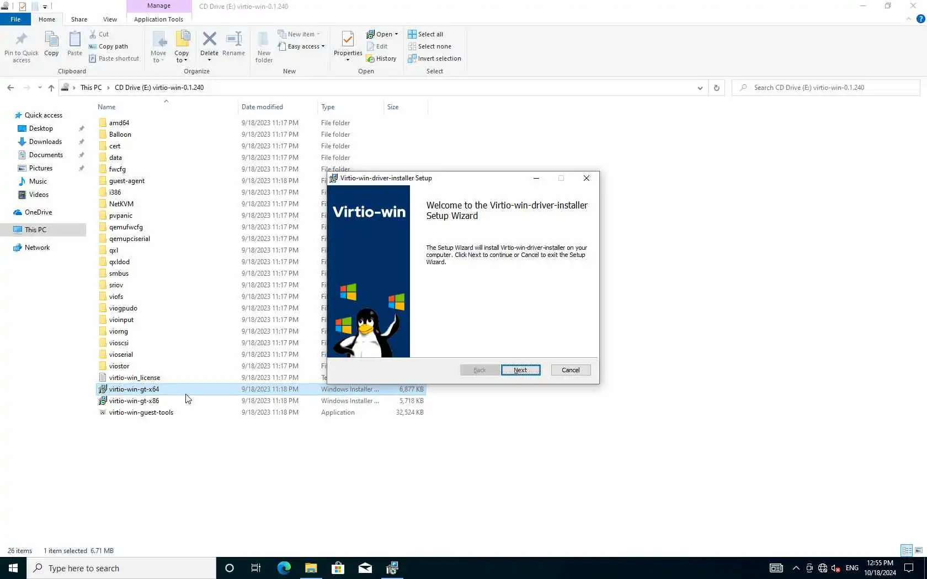This screenshot has height=579, width=927.
Task: Click the New folder icon
Action: [264, 40]
